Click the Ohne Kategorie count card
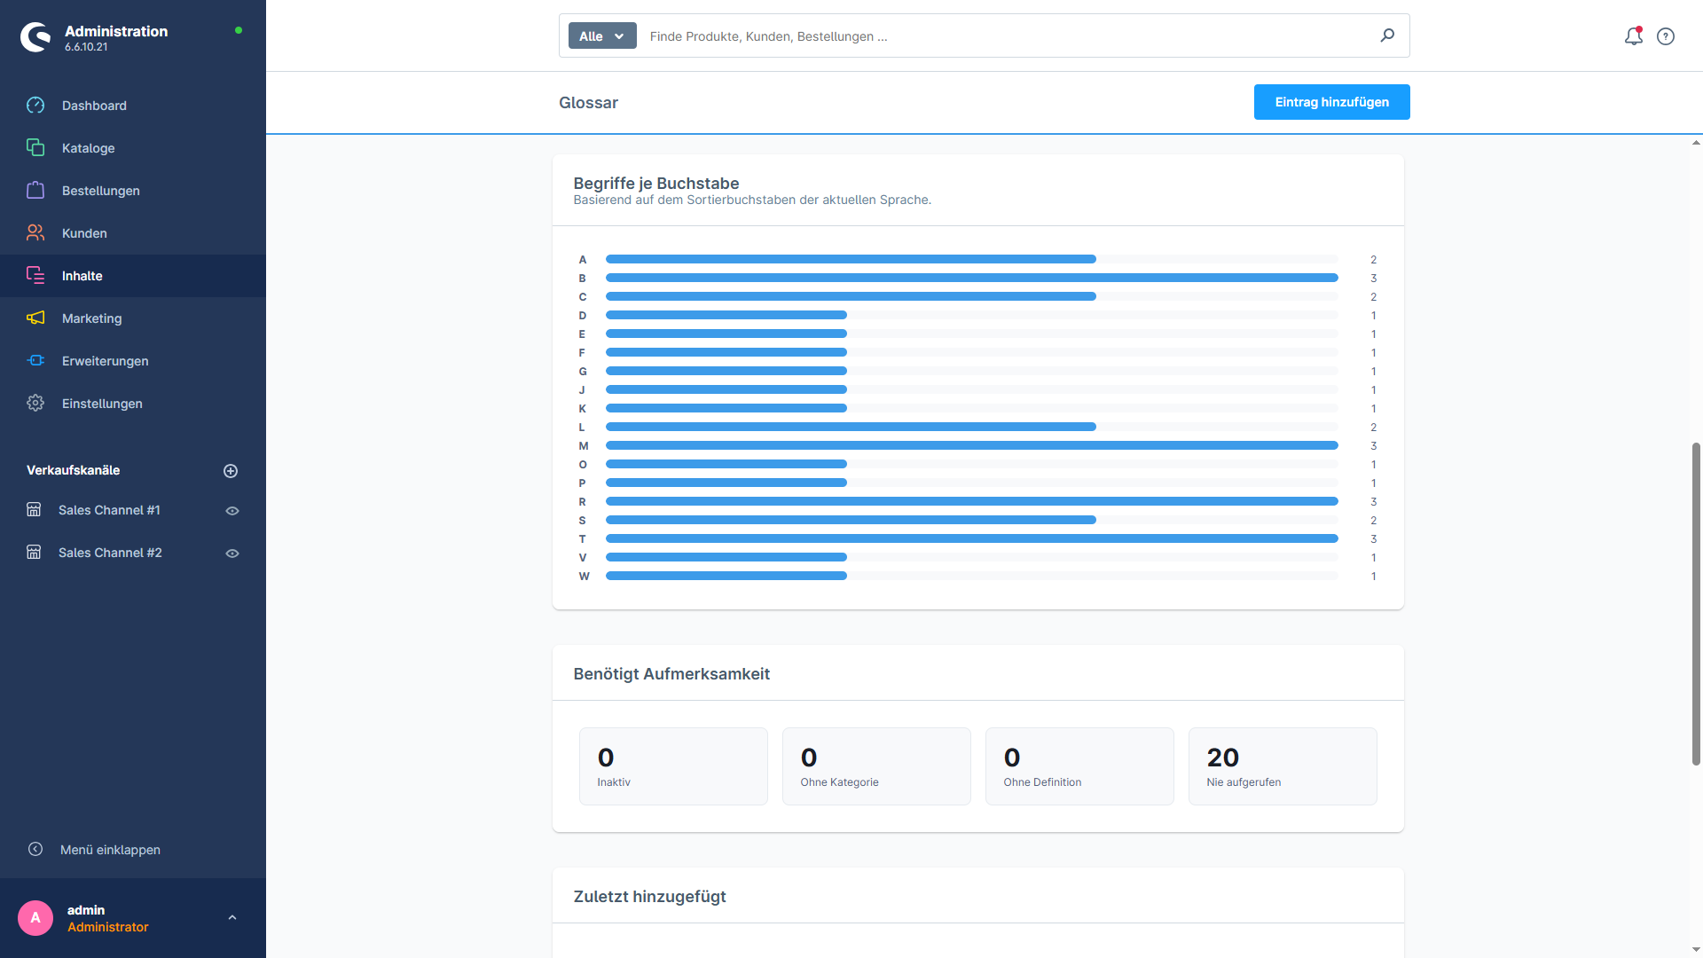 (876, 766)
